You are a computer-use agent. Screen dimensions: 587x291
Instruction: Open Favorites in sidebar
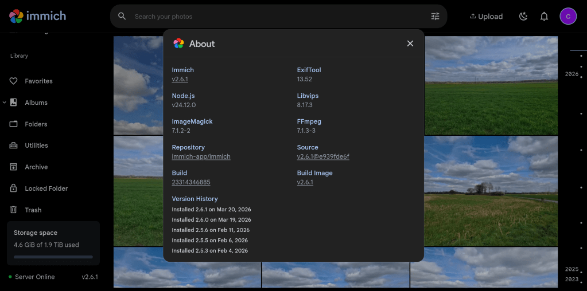[x=38, y=81]
